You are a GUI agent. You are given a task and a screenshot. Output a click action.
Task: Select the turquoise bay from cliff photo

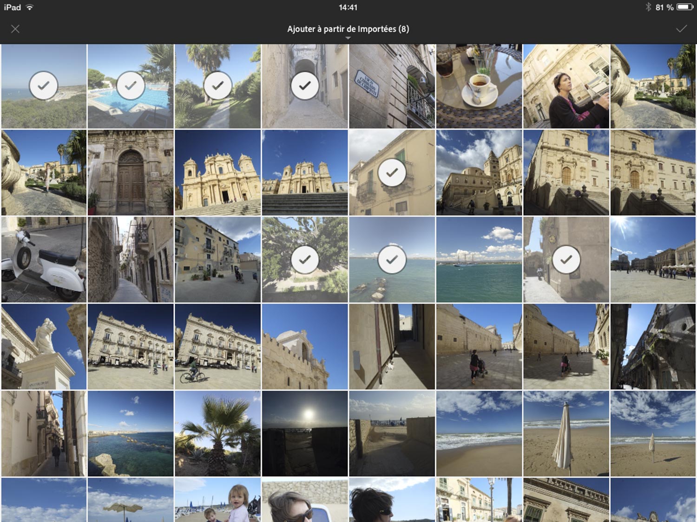click(x=131, y=433)
